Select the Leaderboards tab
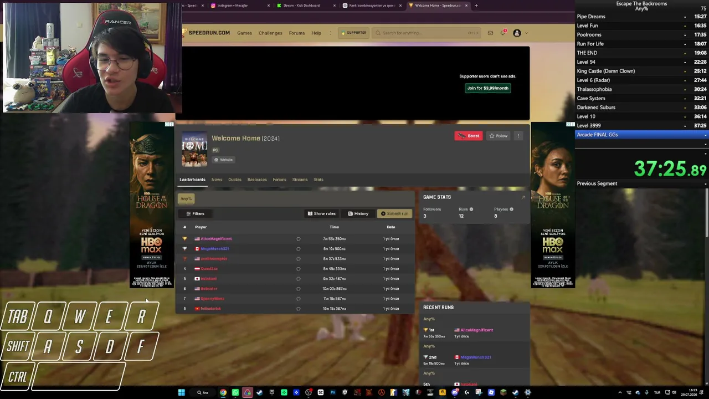709x399 pixels. (x=192, y=180)
